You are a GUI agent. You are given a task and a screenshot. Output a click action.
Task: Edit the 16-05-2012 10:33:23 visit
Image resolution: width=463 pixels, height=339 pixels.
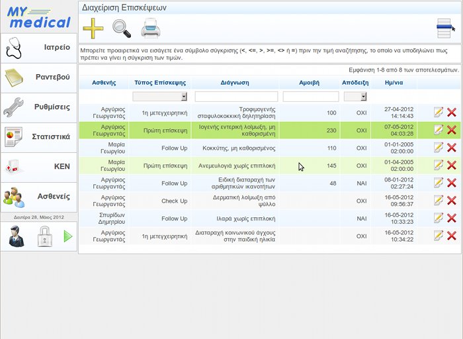click(x=439, y=218)
